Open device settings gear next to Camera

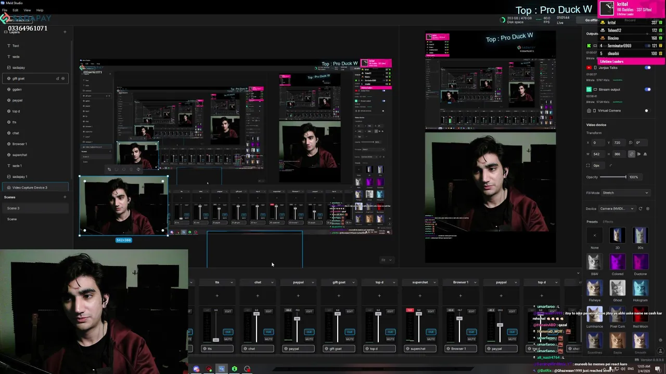click(x=647, y=208)
